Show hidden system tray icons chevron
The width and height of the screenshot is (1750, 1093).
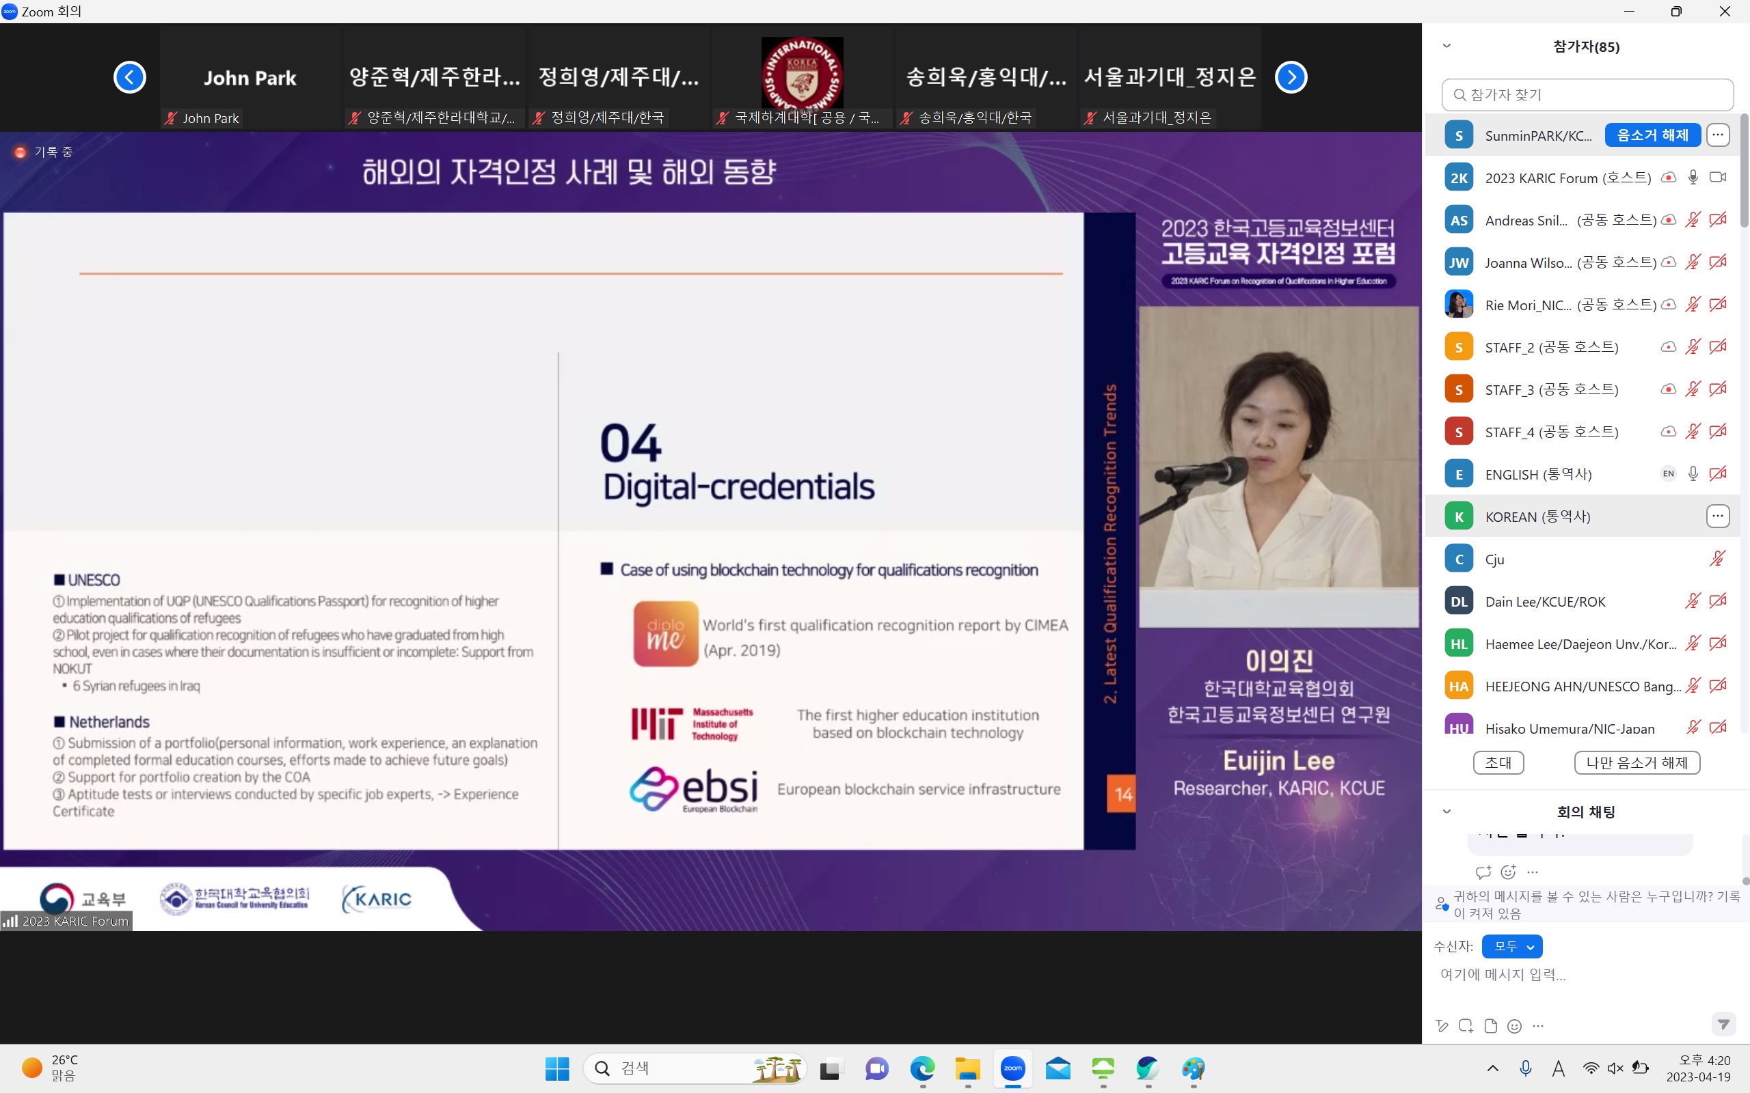(x=1492, y=1068)
